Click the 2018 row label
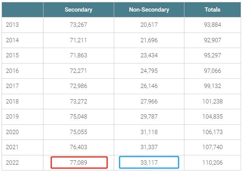Image resolution: width=243 pixels, height=172 pixels. (x=12, y=101)
